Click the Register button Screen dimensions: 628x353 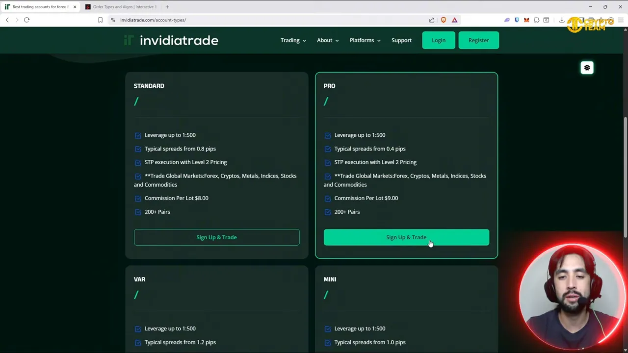(478, 40)
